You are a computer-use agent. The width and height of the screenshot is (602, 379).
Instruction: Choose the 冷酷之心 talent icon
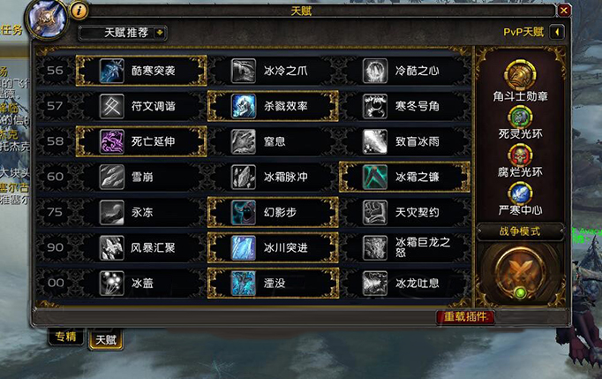tap(375, 71)
